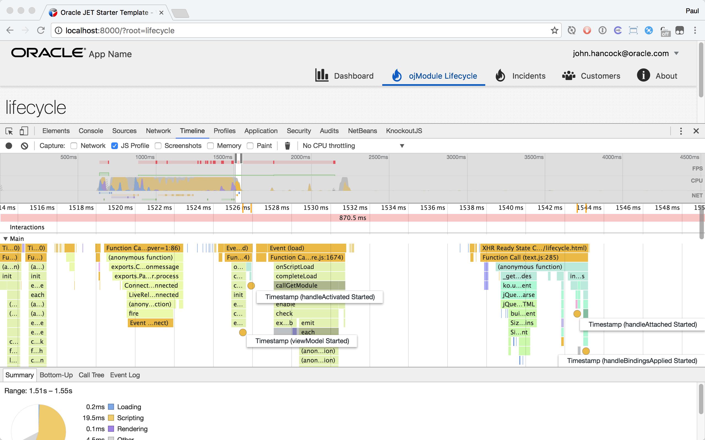Open the john.hancock user menu arrow
The height and width of the screenshot is (440, 705).
676,53
